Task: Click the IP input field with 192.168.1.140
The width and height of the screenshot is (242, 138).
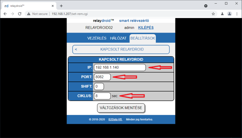Action: coord(120,67)
